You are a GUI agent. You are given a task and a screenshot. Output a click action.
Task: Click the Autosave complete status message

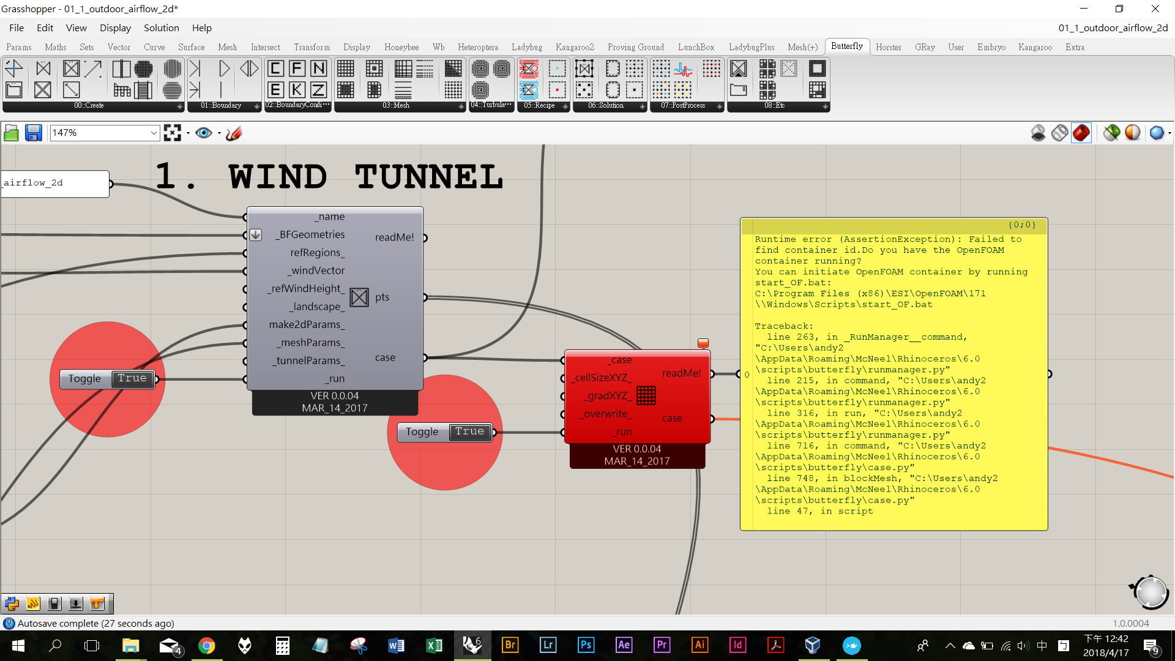[x=95, y=623]
